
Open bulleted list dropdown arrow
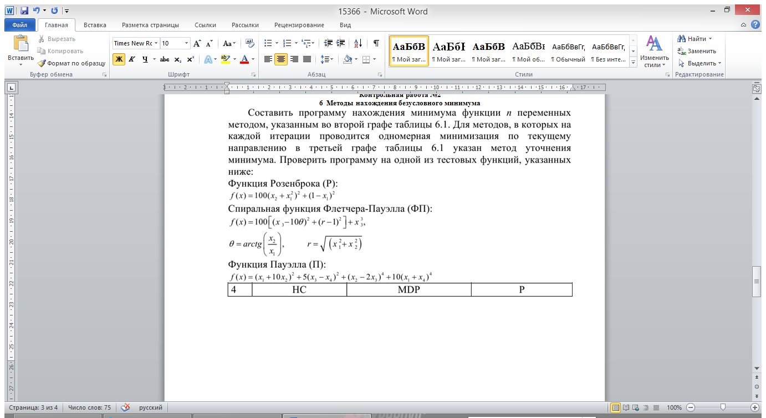coord(277,43)
